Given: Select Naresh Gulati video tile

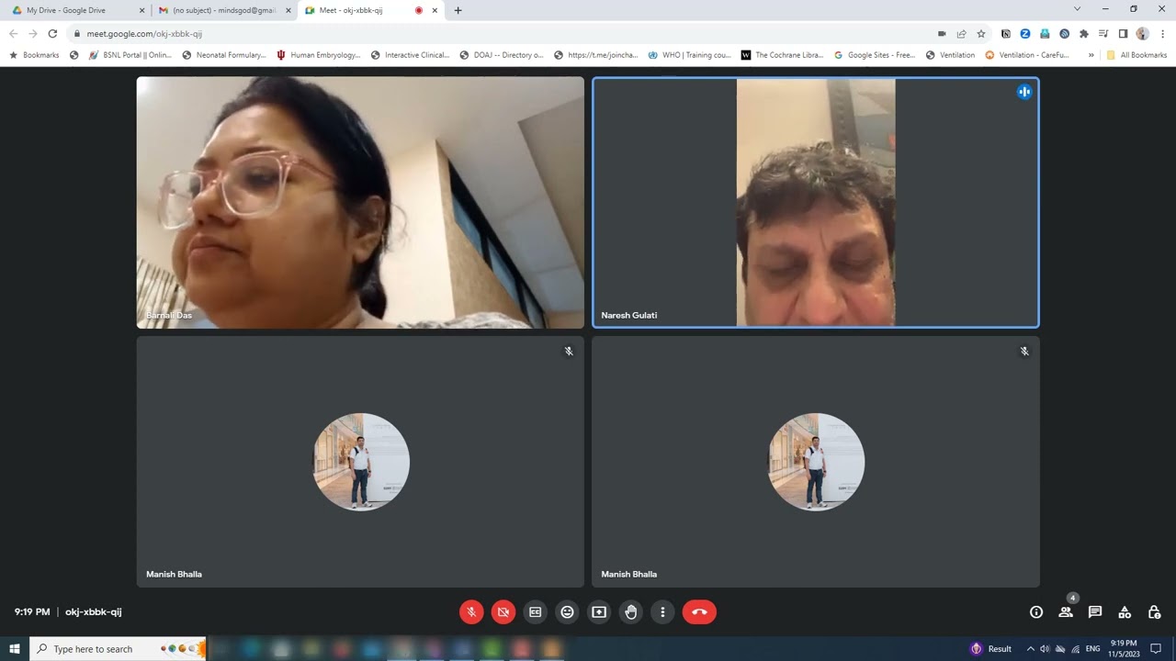Looking at the screenshot, I should click(x=816, y=202).
